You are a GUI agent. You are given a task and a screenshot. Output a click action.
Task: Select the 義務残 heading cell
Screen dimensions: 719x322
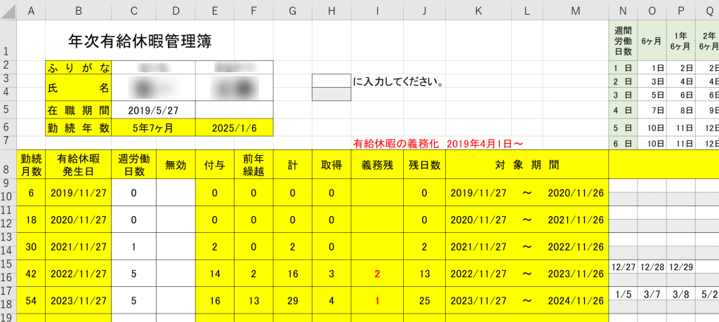coord(378,166)
